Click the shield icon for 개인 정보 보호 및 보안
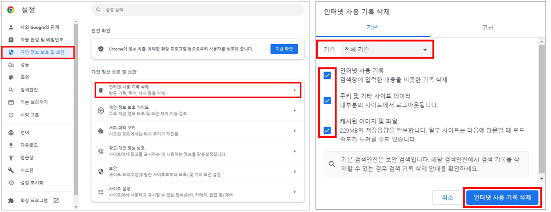Screen dimensions: 551x212 (x=11, y=52)
